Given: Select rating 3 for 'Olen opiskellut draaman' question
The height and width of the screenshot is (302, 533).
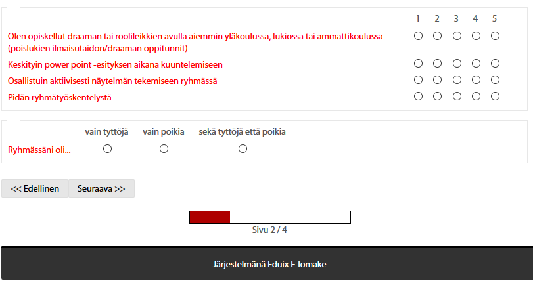Looking at the screenshot, I should click(457, 36).
